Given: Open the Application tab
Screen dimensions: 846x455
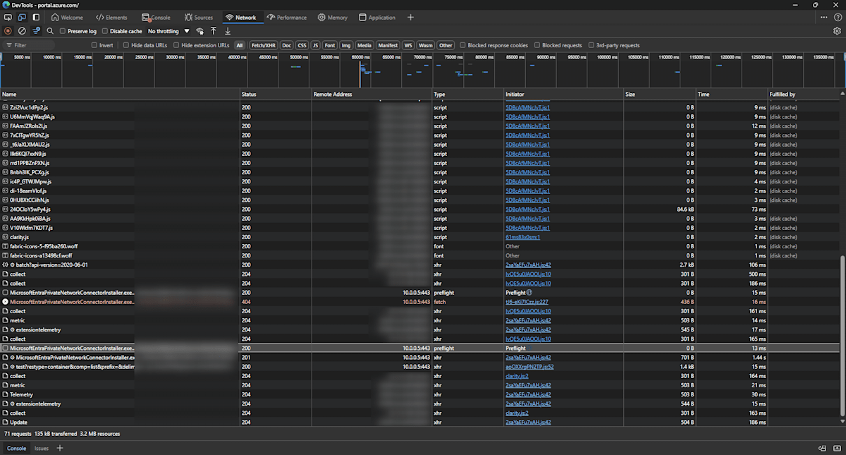Looking at the screenshot, I should point(376,17).
